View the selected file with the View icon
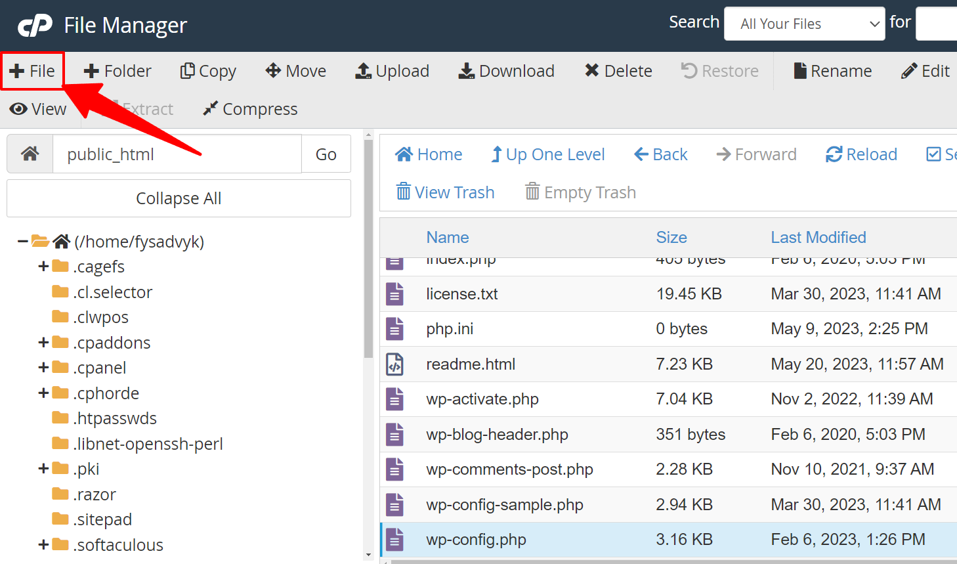The height and width of the screenshot is (564, 957). tap(37, 109)
